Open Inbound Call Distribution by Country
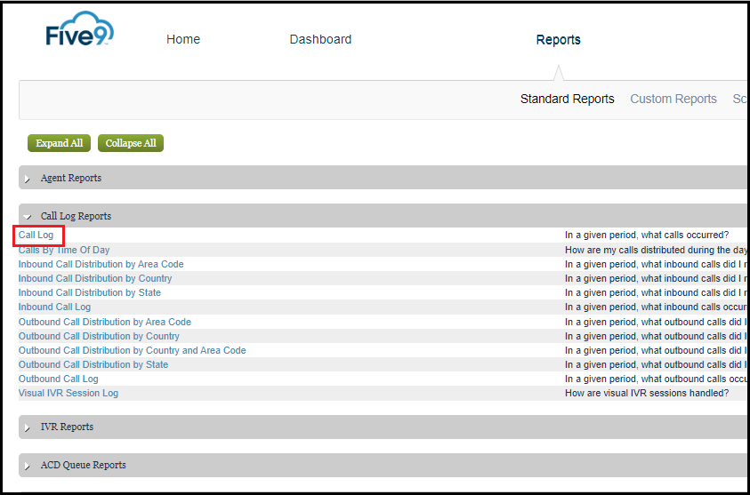 (95, 278)
